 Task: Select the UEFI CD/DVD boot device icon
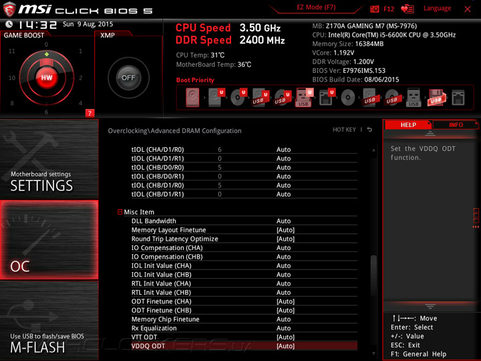(238, 98)
